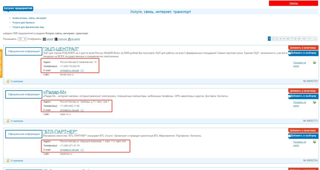
Task: Open the «Радар-М» company title link
Action: coord(55,92)
